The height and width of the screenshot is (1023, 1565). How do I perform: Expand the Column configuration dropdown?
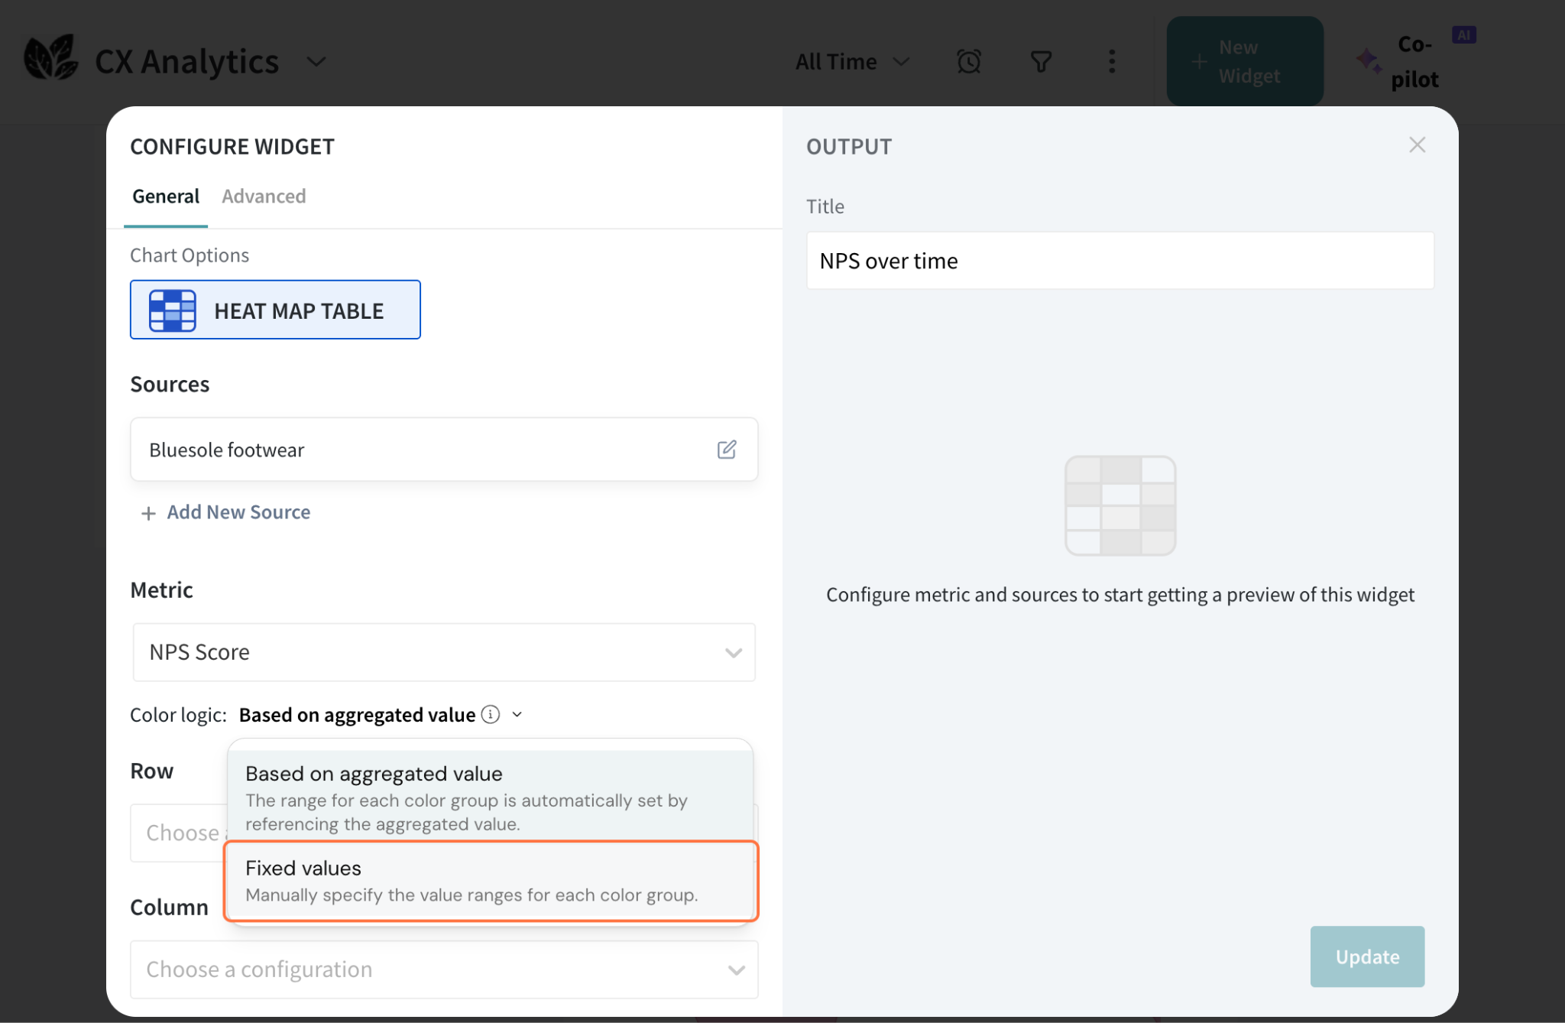tap(444, 969)
